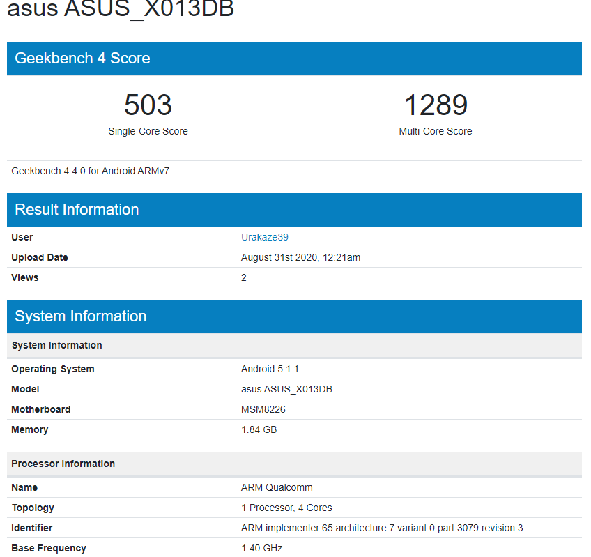The width and height of the screenshot is (591, 557).
Task: Click the Upload Date row label
Action: 40,257
